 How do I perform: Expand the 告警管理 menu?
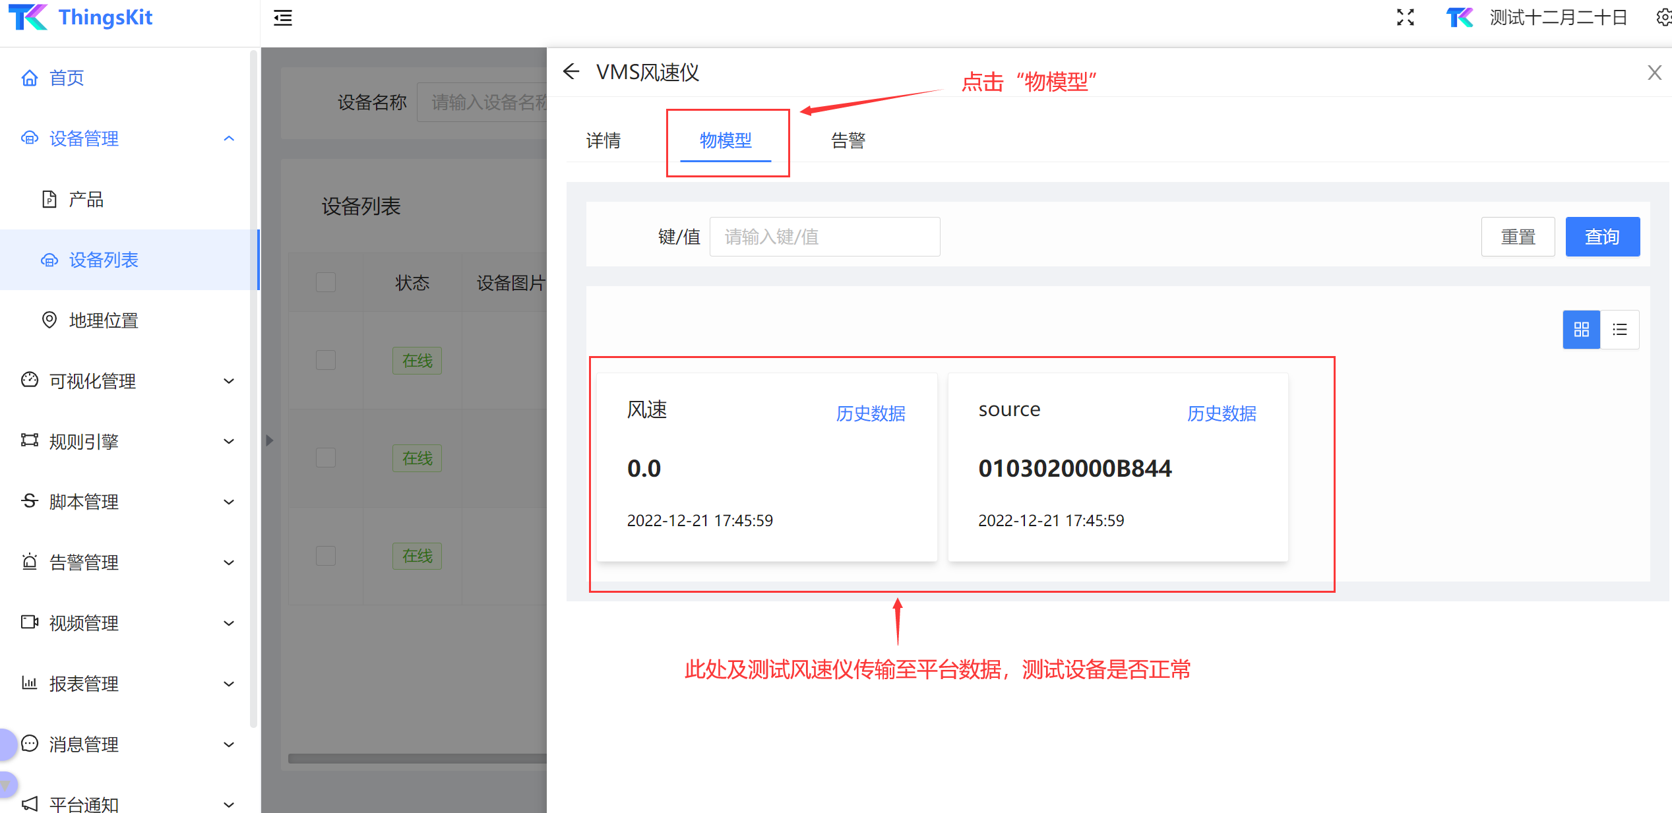[84, 562]
